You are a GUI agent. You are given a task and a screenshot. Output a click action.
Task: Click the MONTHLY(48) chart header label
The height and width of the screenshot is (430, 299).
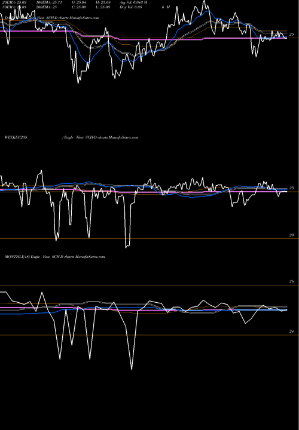[17, 257]
